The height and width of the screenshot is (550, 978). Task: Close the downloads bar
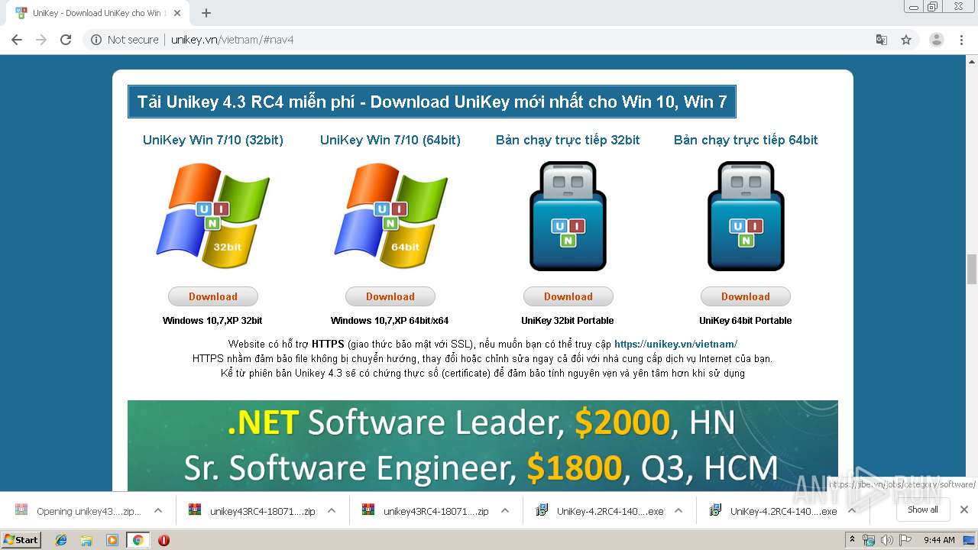pos(964,510)
